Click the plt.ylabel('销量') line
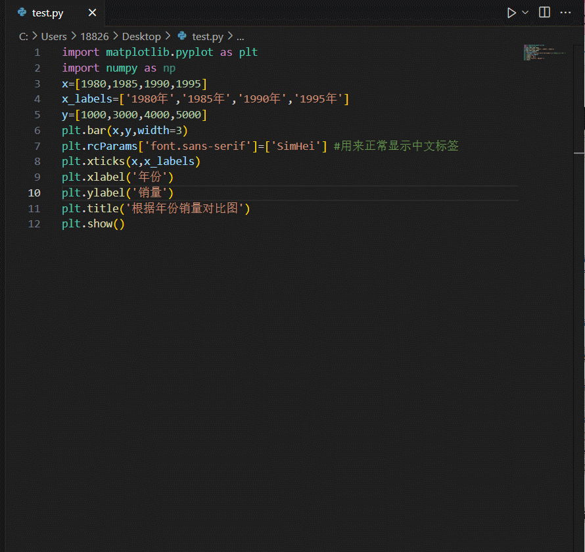Viewport: 585px width, 552px height. coord(118,193)
